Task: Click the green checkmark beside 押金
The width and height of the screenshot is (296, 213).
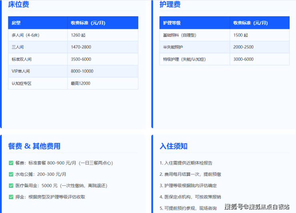Action: pyautogui.click(x=11, y=197)
